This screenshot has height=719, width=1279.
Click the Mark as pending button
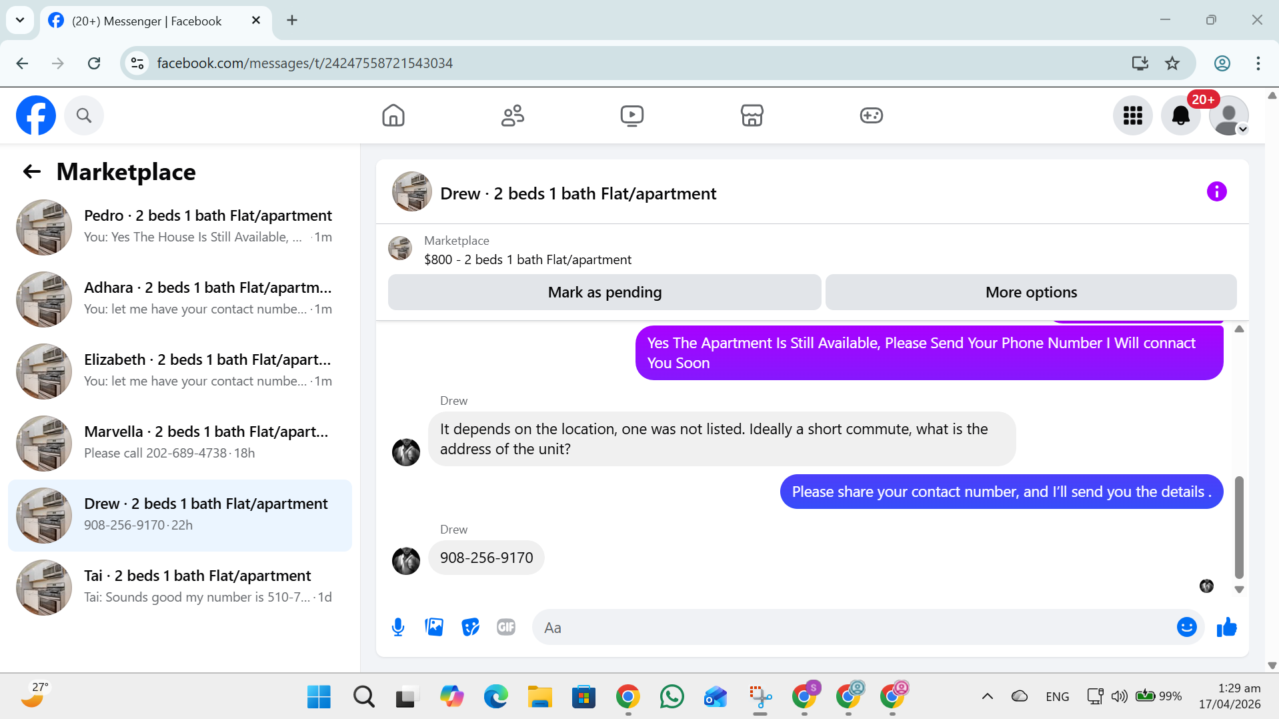coord(605,292)
